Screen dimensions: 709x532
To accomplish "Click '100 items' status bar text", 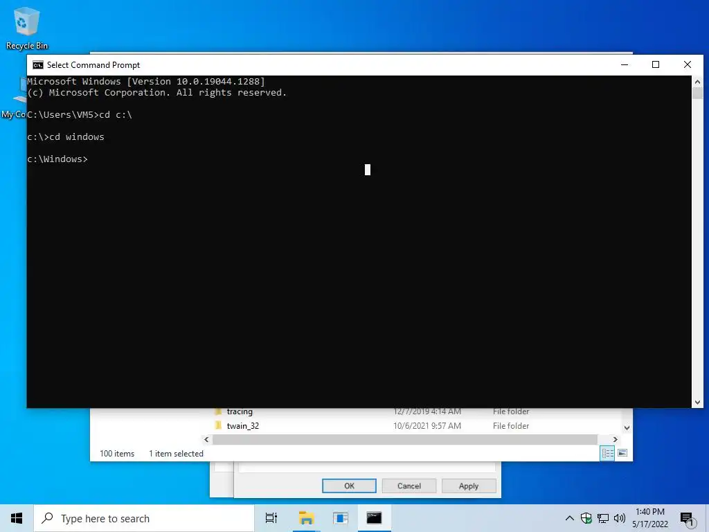I will (x=117, y=453).
